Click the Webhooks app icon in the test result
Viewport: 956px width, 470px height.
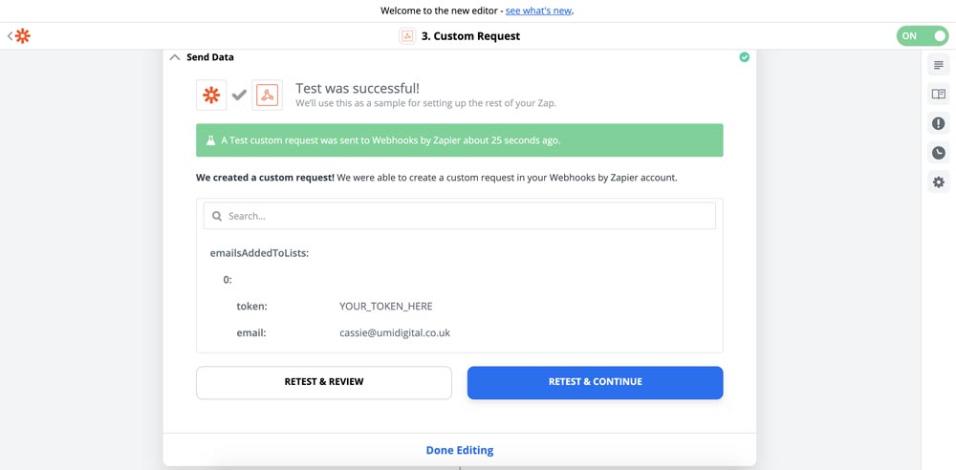click(267, 95)
